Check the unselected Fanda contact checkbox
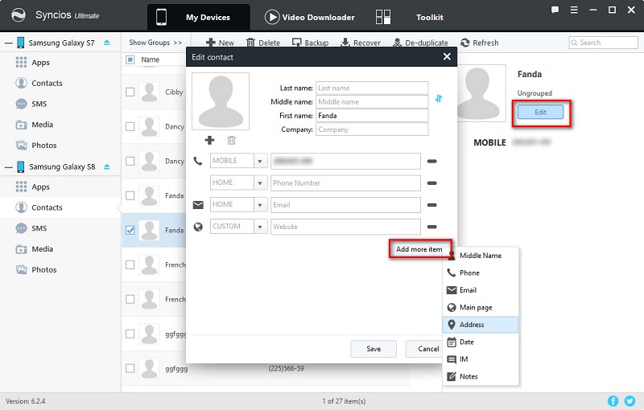 130,195
